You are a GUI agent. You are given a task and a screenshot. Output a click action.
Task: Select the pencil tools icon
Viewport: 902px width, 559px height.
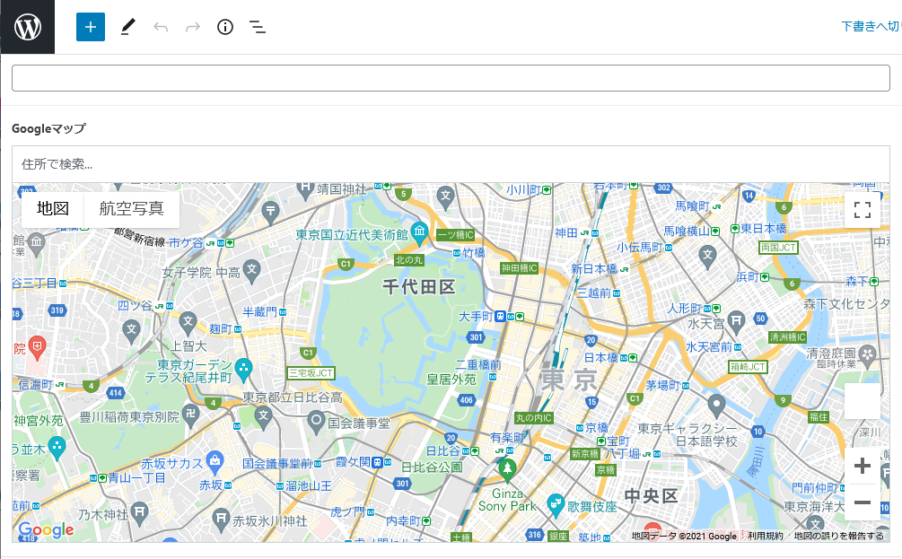127,27
